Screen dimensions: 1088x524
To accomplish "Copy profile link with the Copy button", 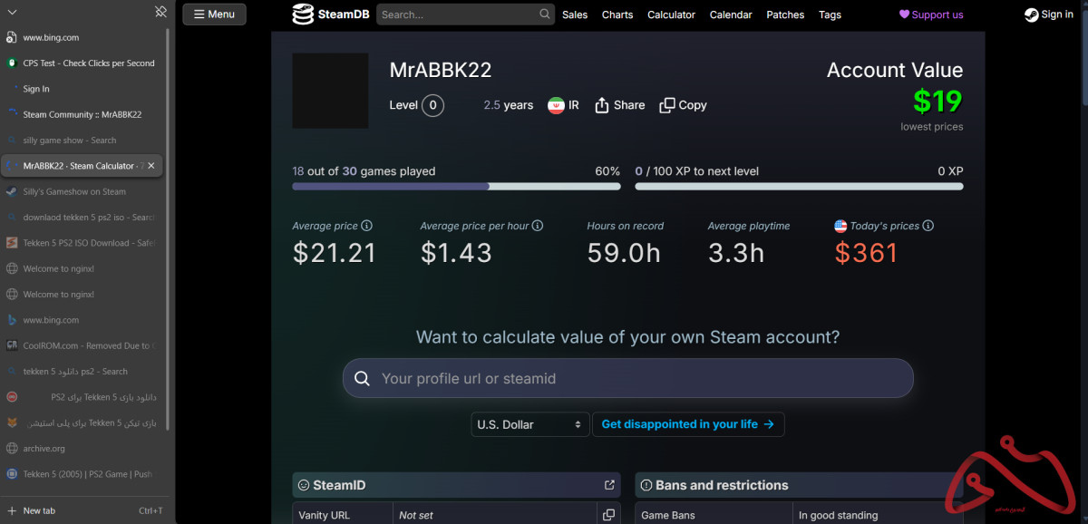I will coord(683,105).
